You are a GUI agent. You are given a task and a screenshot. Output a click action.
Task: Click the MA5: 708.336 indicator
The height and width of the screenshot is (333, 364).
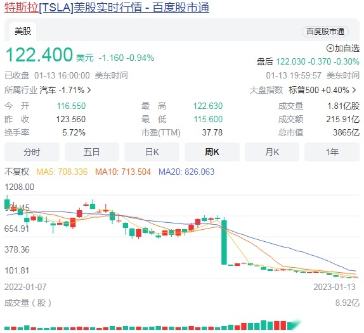click(x=62, y=172)
